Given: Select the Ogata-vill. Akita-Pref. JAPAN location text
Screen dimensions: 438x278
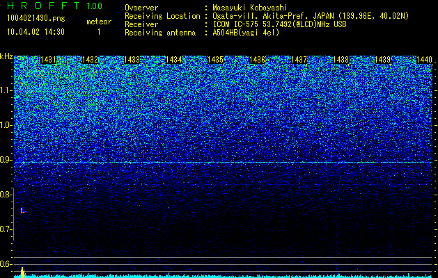Looking at the screenshot, I should [x=311, y=16].
